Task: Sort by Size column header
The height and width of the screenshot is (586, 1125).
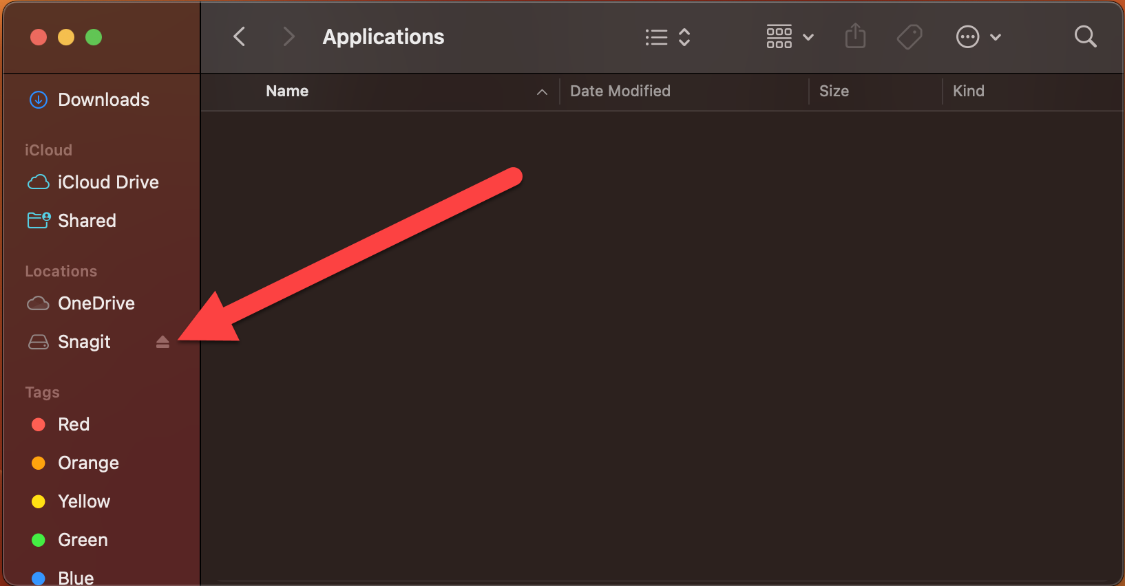Action: pyautogui.click(x=834, y=91)
